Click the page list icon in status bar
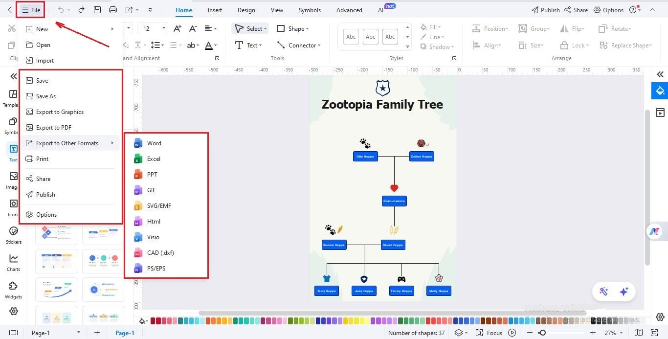 click(x=14, y=333)
